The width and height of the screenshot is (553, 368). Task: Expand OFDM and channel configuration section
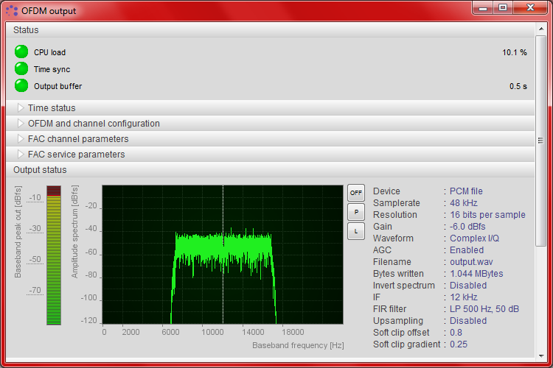[270, 123]
